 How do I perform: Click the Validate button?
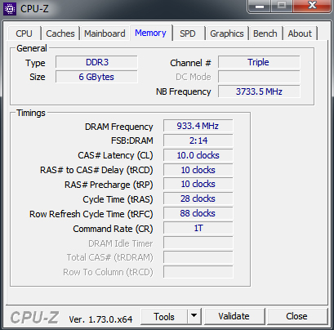pos(234,316)
